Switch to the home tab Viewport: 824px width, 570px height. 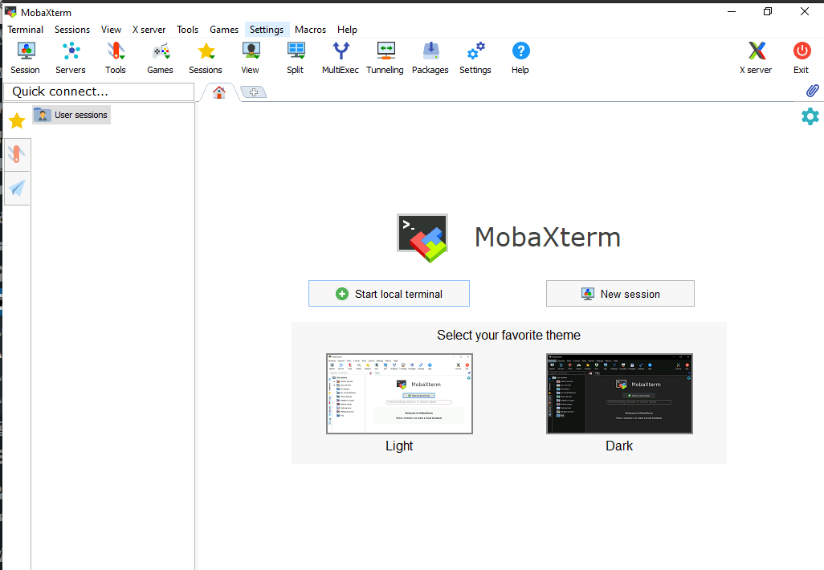coord(218,92)
